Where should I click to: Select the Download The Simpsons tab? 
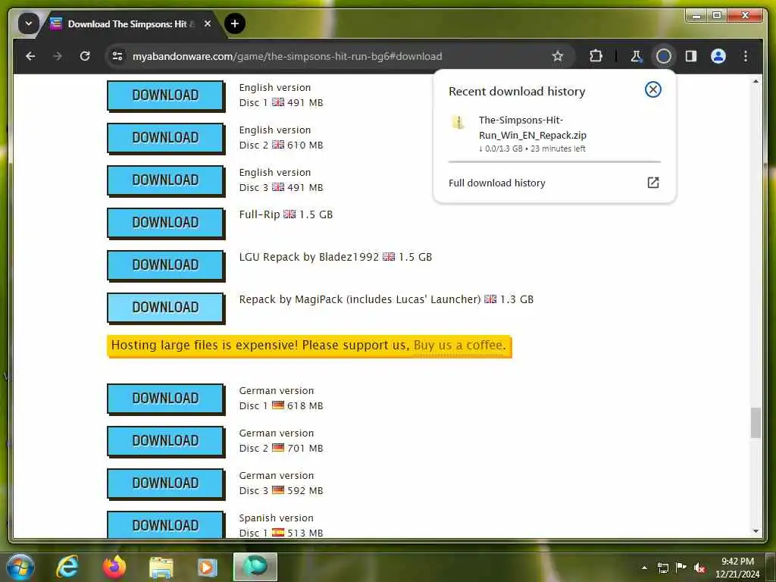coord(127,23)
